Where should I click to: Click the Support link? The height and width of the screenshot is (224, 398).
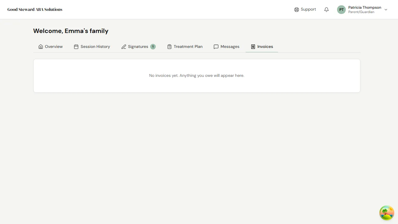pyautogui.click(x=308, y=9)
